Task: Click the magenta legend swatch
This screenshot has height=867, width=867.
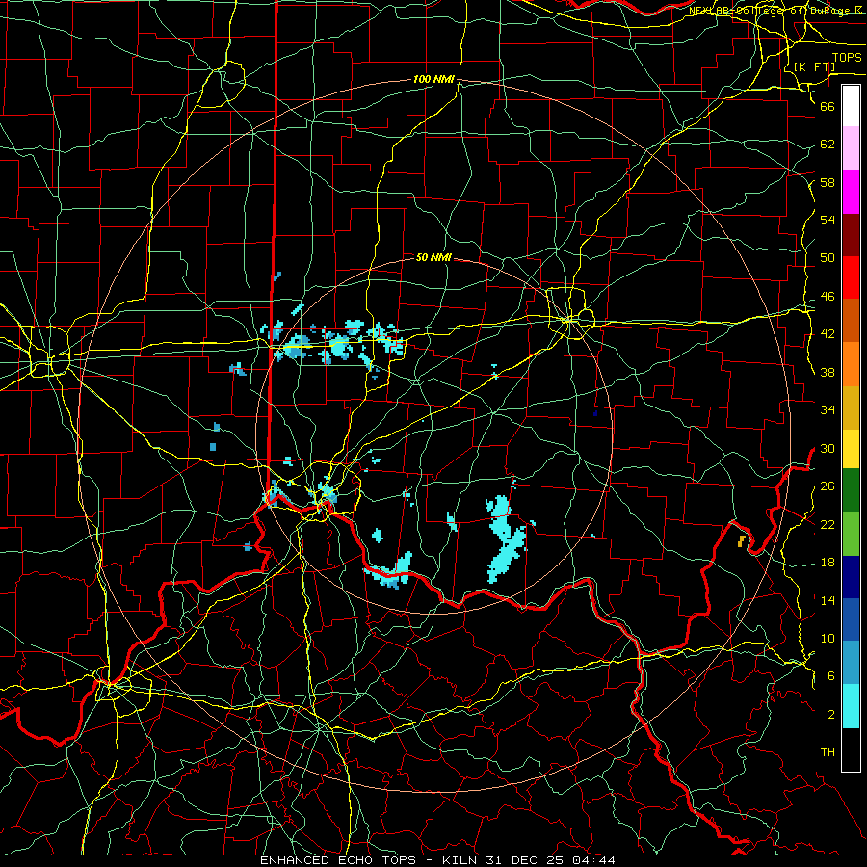Action: (851, 192)
